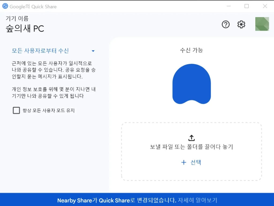Image resolution: width=274 pixels, height=206 pixels.
Task: Open the 자세히 알아보기 link in the banner
Action: tap(197, 200)
